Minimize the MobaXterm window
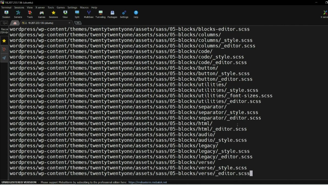The image size is (328, 185). tap(317, 2)
